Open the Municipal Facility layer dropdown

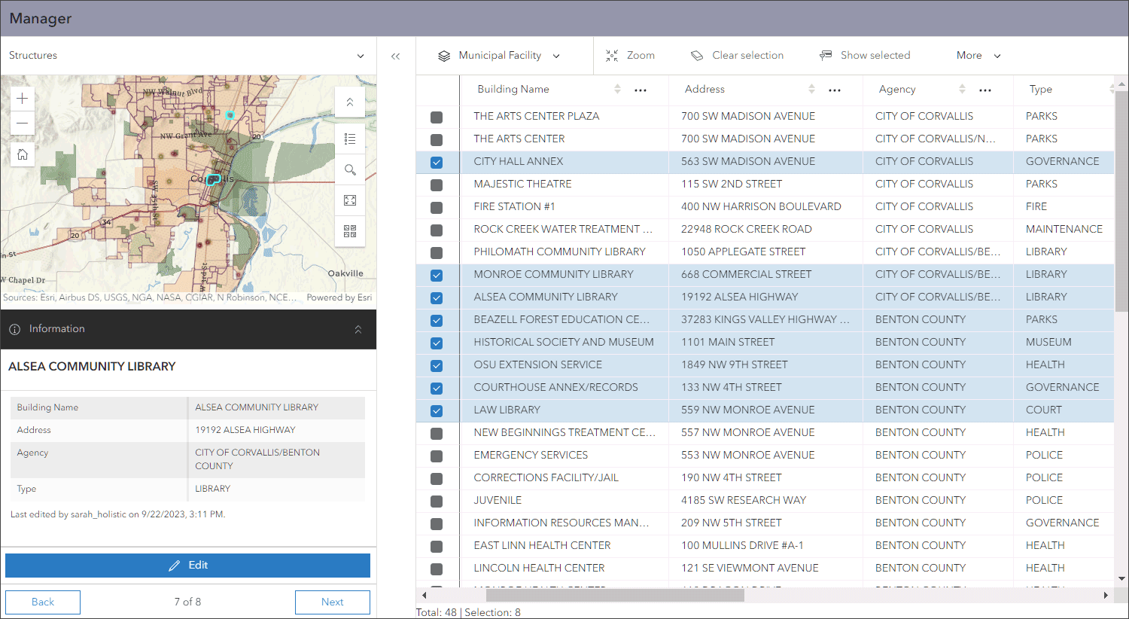[x=500, y=56]
